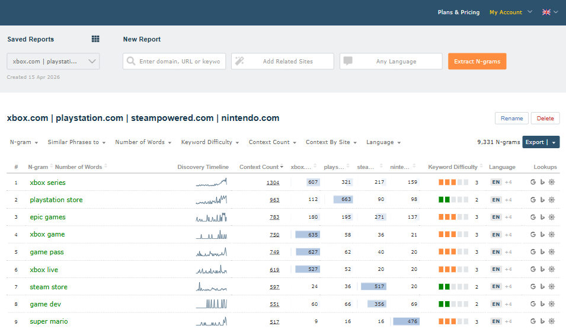Open context count 783 for epic games
Screen dimensions: 566x329
tap(274, 217)
